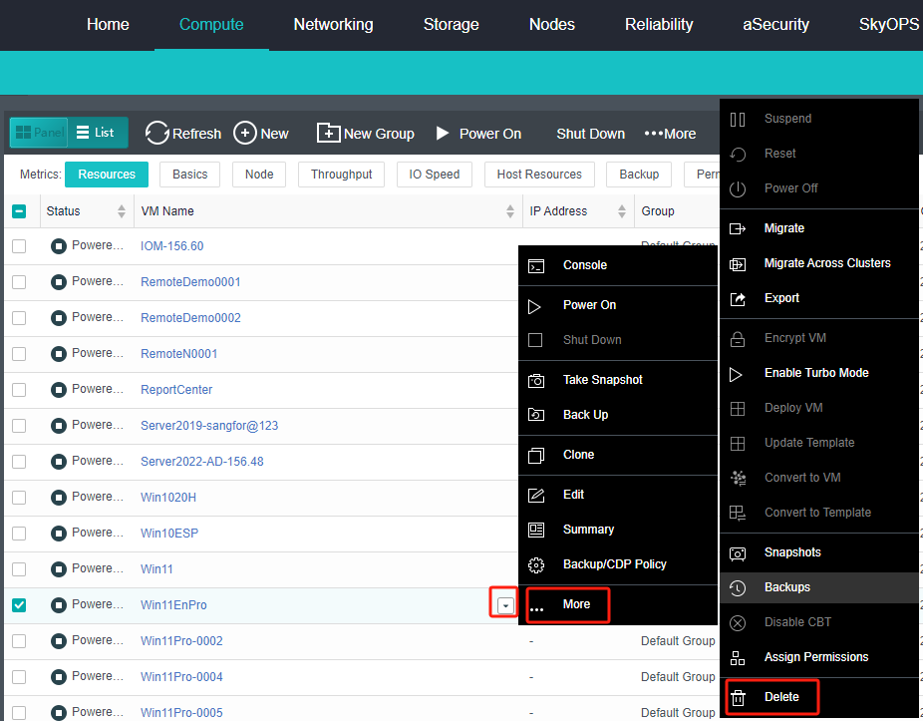Switch to List view
This screenshot has width=923, height=721.
pyautogui.click(x=96, y=133)
